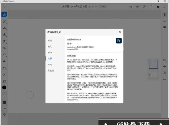Minimize the Adobe Fresco window
The image size is (169, 125).
pos(152,1)
